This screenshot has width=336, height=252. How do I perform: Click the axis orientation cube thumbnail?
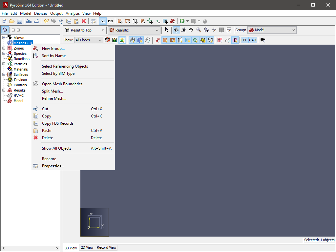tap(95, 222)
